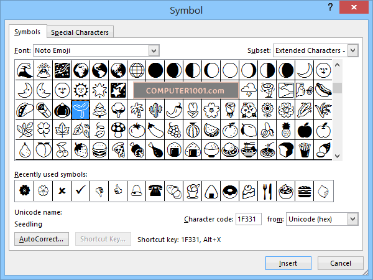
Task: Close the Symbol dialog
Action: pyautogui.click(x=354, y=7)
